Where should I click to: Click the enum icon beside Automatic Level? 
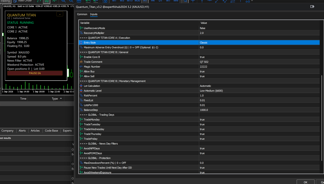81,91
